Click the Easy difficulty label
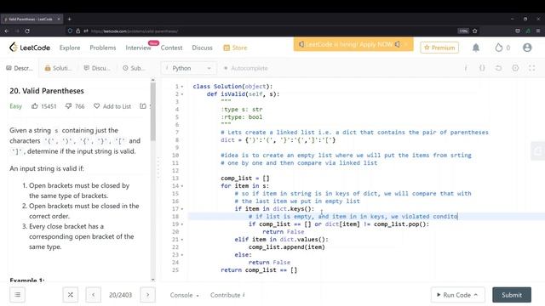 (15, 106)
